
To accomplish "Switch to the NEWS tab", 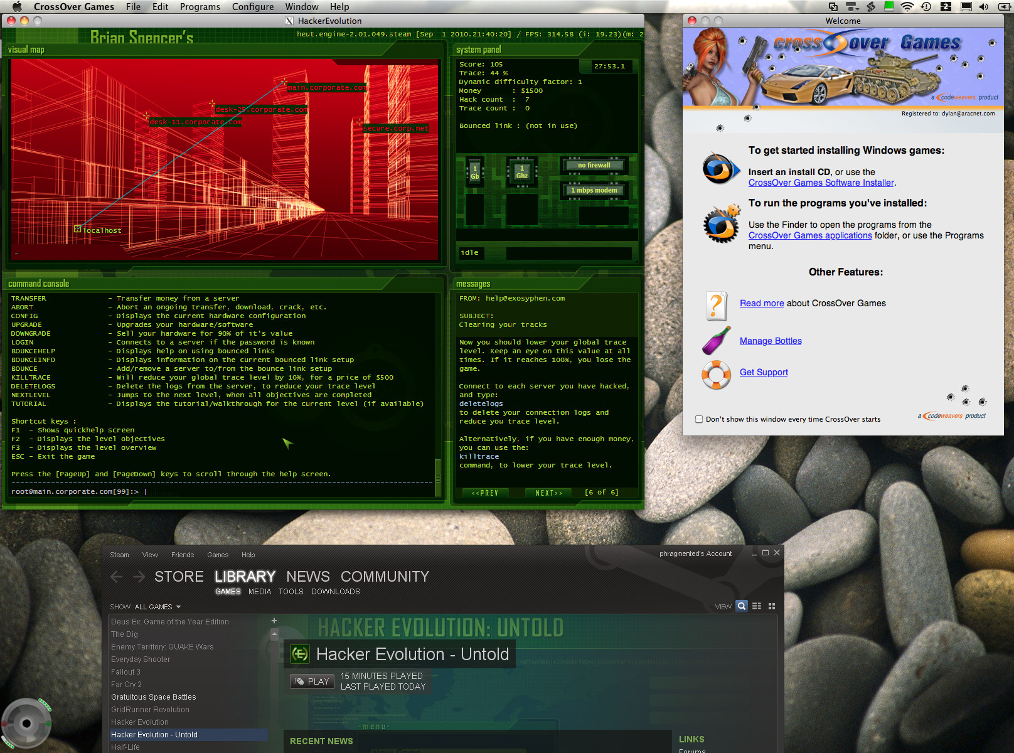I will point(308,576).
